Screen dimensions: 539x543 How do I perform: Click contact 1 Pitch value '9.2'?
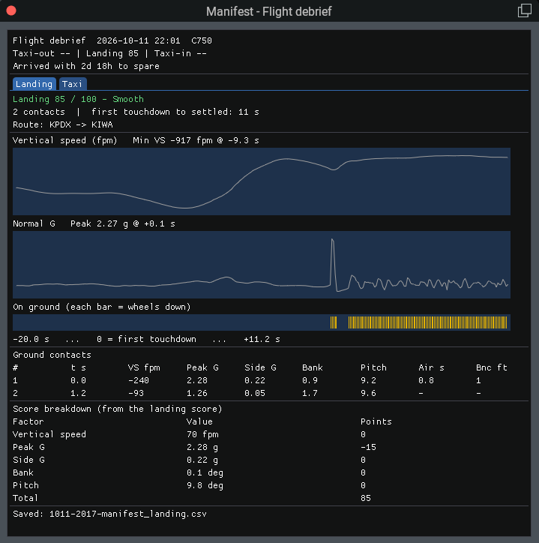tap(368, 380)
